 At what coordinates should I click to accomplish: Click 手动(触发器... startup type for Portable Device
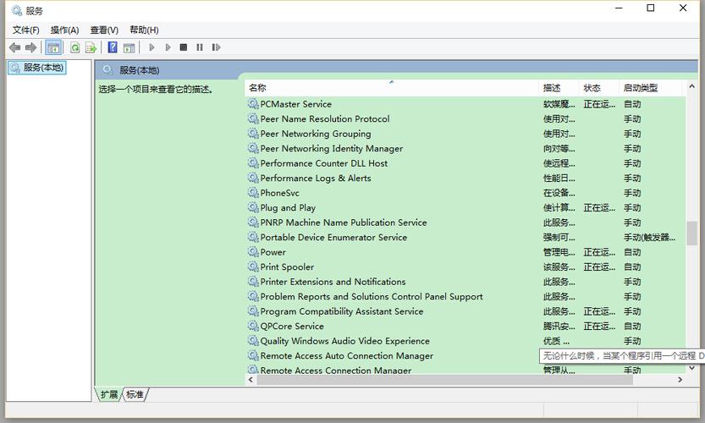tap(650, 238)
